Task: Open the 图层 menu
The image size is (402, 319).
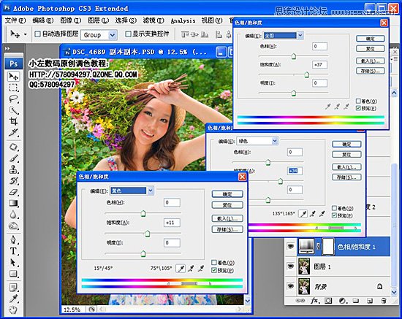Action: click(x=98, y=20)
